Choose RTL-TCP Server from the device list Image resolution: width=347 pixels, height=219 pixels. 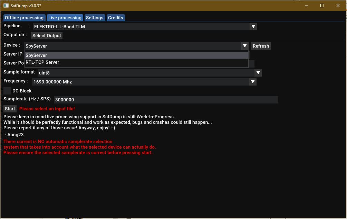pyautogui.click(x=136, y=62)
